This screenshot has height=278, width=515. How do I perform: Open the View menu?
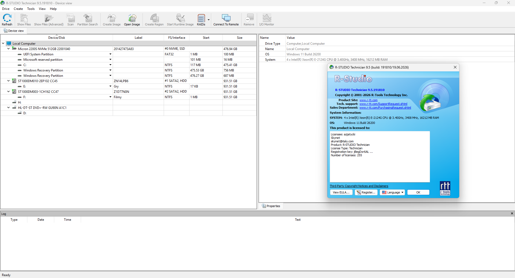[x=42, y=9]
